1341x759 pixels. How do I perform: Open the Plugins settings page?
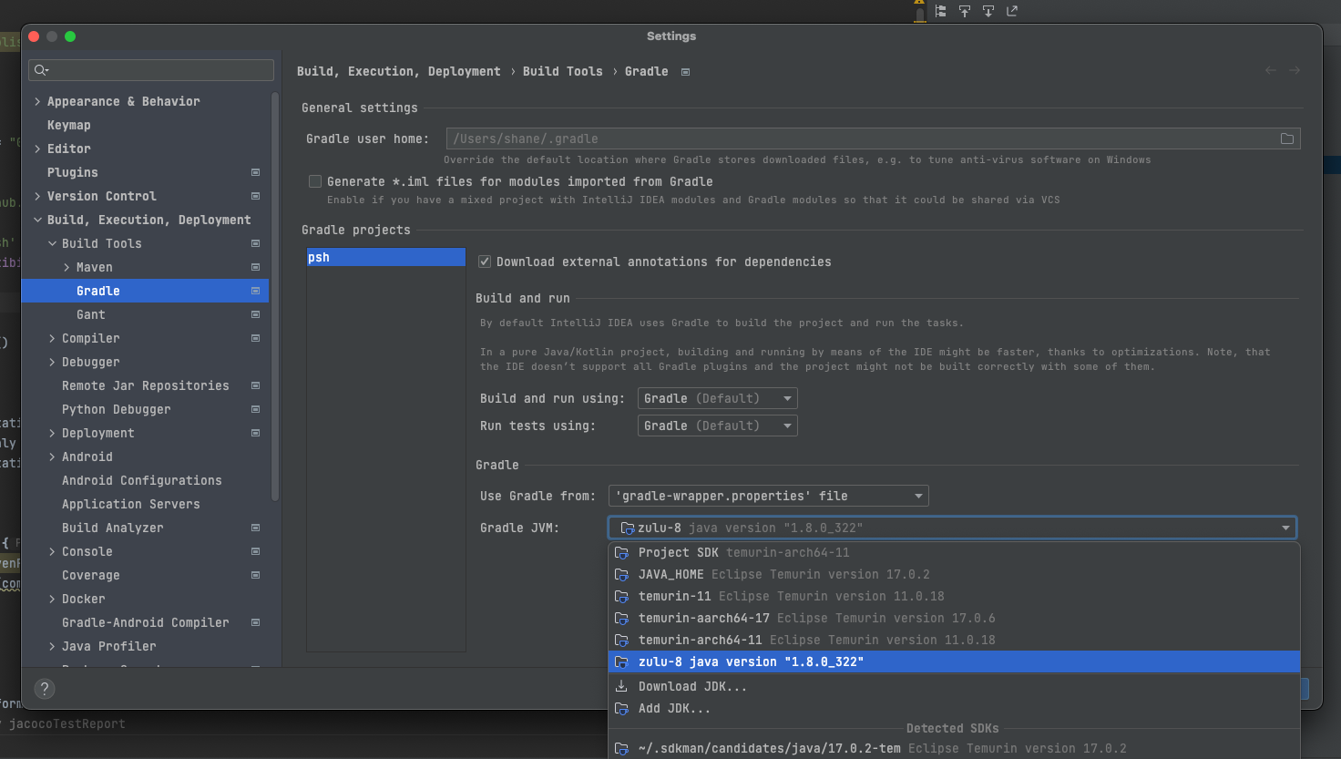pos(73,172)
